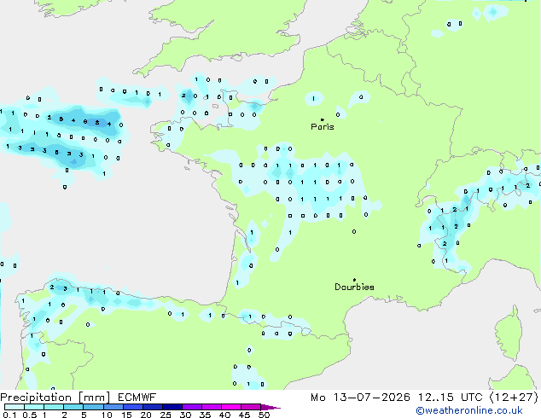Click the '(12+27)' forecast offset text
Image resolution: width=541 pixels, height=418 pixels.
coord(514,398)
